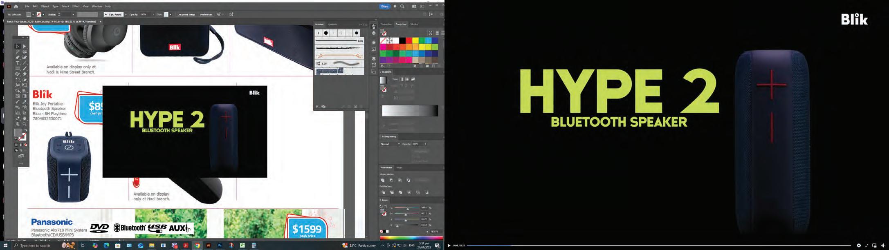
Task: Open the Layers panel icon in the dock
Action: [374, 58]
